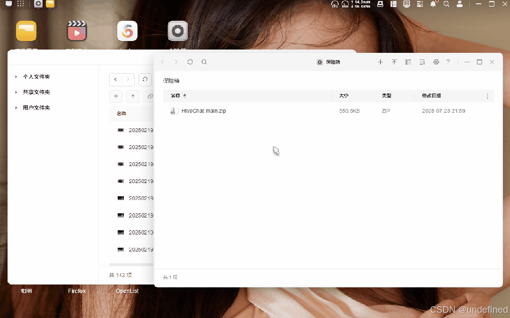510x318 pixels.
Task: Open the layout widget panel icon in top bar
Action: pyautogui.click(x=394, y=4)
